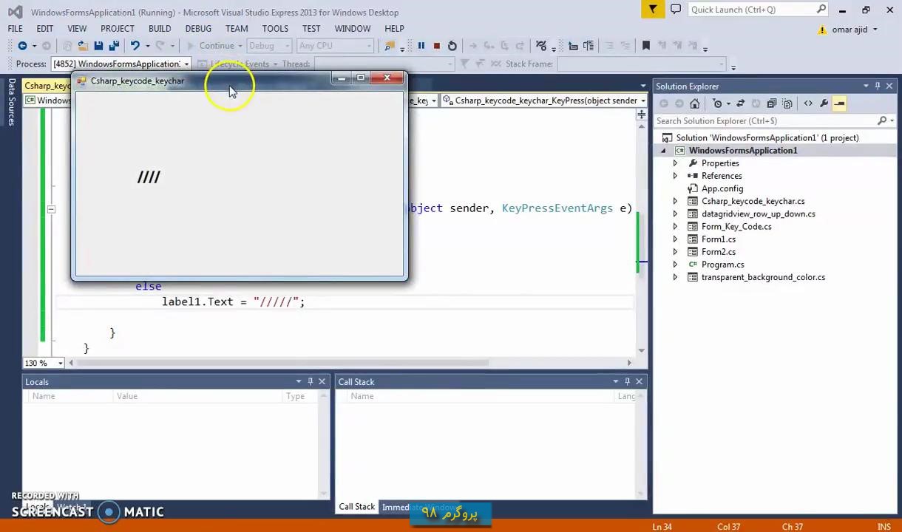Click the Undo arrow in the toolbar
Screen dimensions: 902x532
[x=135, y=46]
